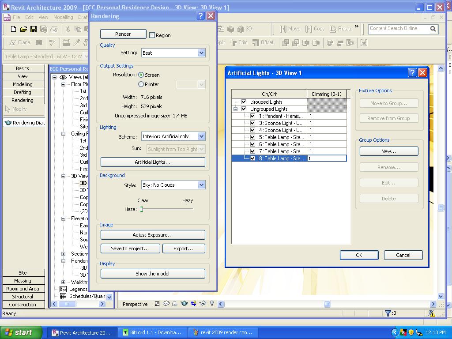Open the Rendering dialog help question mark
452x339 pixels.
[x=200, y=16]
